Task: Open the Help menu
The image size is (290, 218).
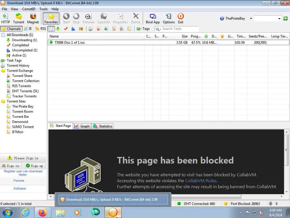Action: (55, 9)
